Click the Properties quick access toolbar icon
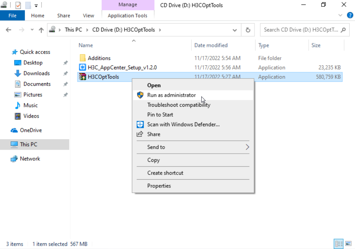 [18, 5]
